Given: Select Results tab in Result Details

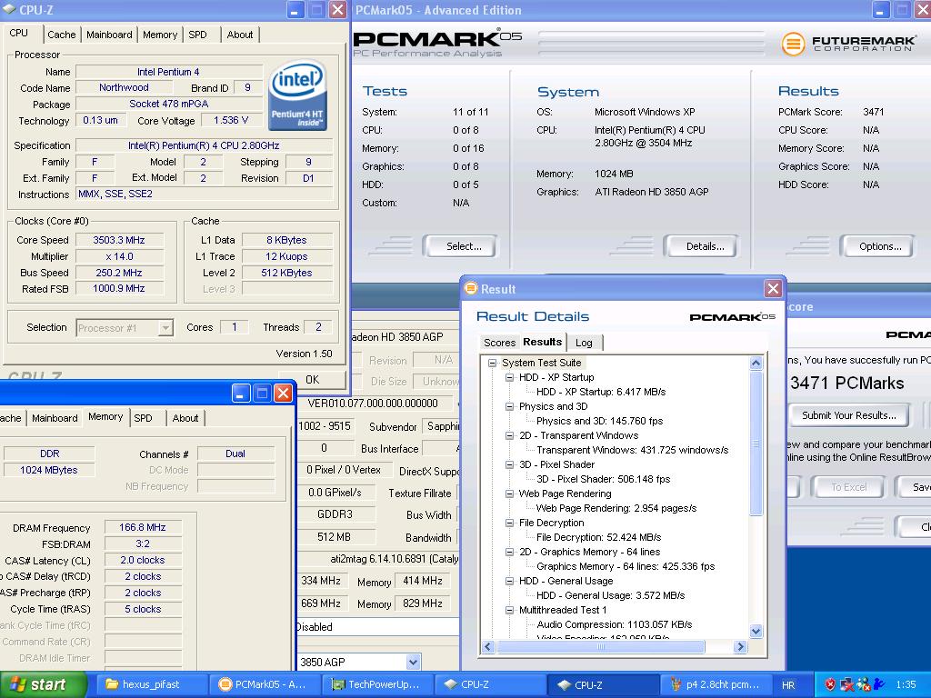Looking at the screenshot, I should click(x=542, y=342).
